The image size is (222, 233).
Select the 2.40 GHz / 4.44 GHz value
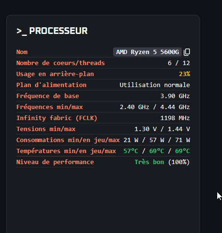tap(155, 107)
